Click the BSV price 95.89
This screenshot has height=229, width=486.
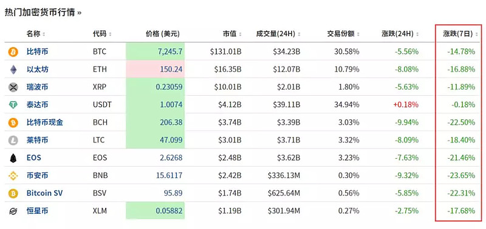173,193
